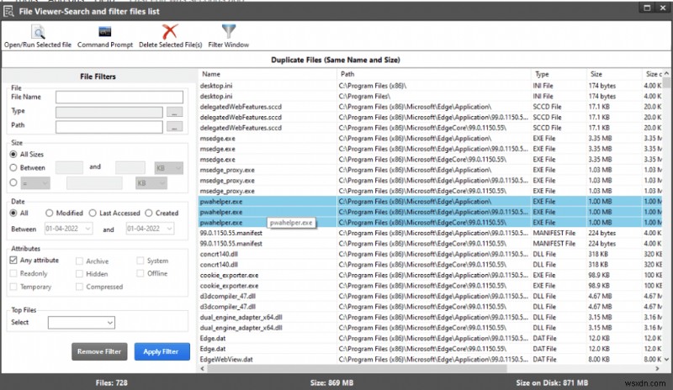Click Delete Selected File(s) red X
Screen dimensions: 673x390
click(170, 32)
